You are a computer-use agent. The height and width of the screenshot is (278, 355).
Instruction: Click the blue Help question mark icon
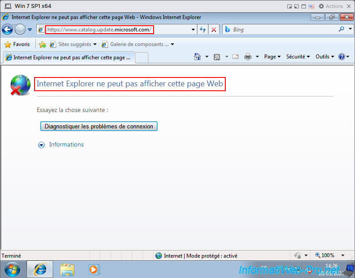[x=341, y=57]
